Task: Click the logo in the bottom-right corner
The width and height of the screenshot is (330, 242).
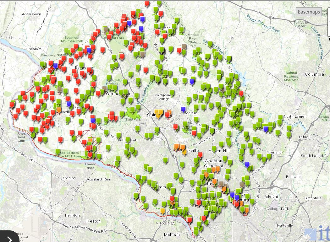Action: point(317,233)
